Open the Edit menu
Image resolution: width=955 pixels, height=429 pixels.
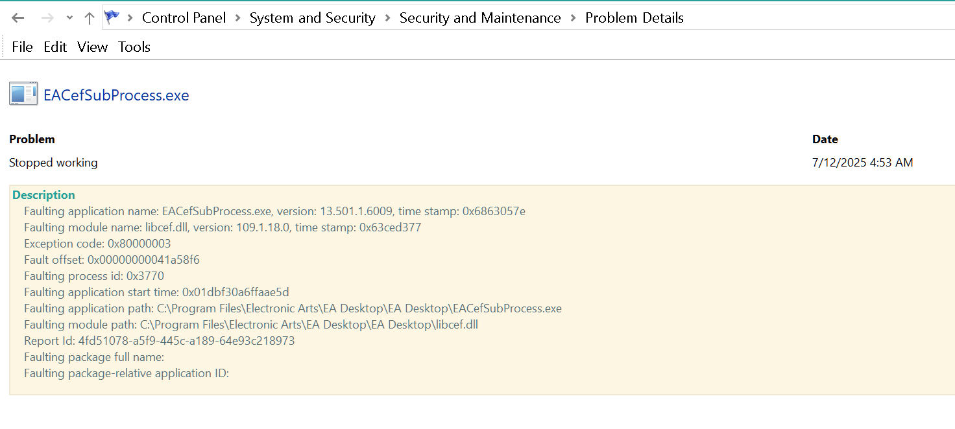click(x=55, y=47)
